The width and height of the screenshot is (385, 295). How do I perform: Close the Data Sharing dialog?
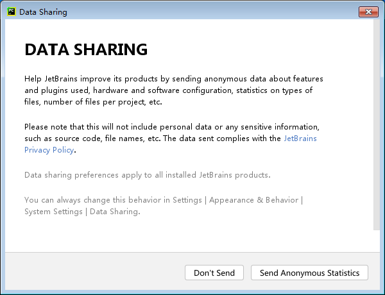coord(368,12)
